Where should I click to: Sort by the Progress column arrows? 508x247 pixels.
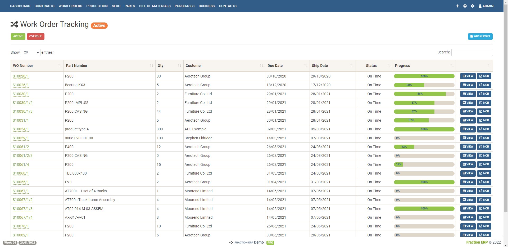(452, 66)
